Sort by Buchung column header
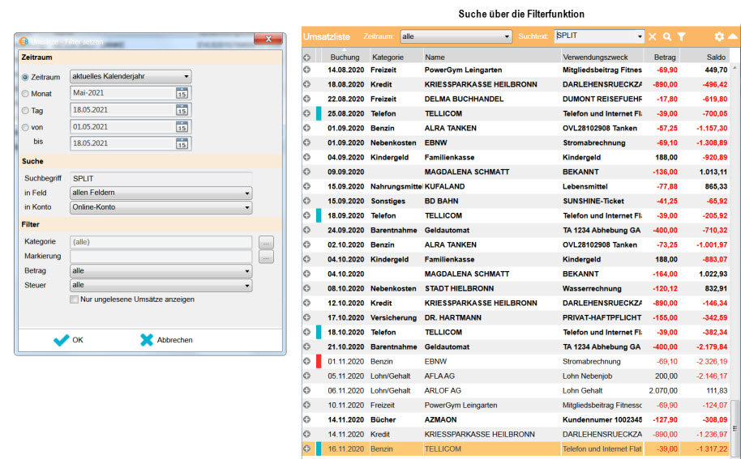This screenshot has width=741, height=459. tap(345, 57)
